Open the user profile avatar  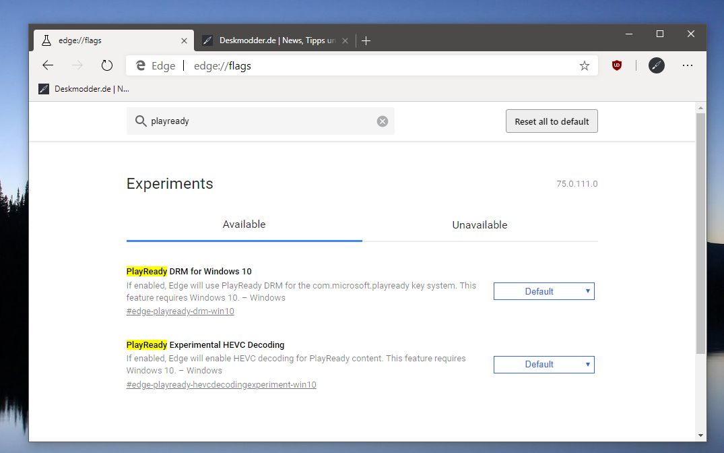(656, 65)
